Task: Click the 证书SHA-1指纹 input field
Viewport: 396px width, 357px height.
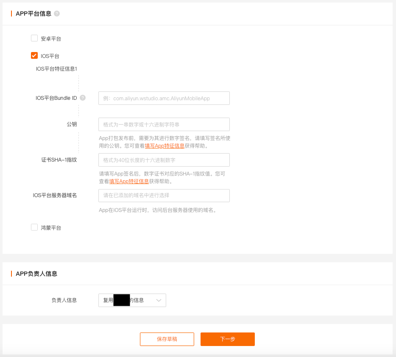Action: [164, 160]
